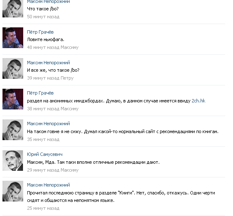The height and width of the screenshot is (216, 233).
Task: Open the 2ch.hk hyperlink
Action: [198, 101]
